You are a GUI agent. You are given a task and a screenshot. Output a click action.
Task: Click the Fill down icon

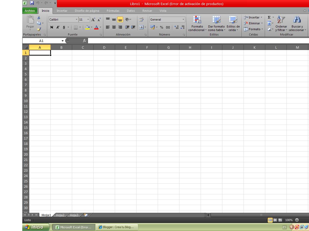coord(269,23)
